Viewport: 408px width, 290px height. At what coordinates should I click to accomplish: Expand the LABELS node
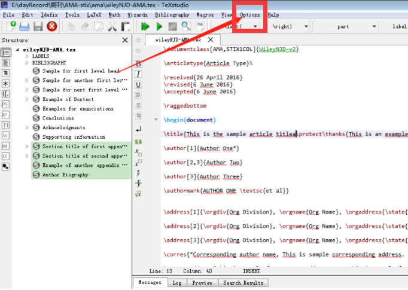(27, 56)
